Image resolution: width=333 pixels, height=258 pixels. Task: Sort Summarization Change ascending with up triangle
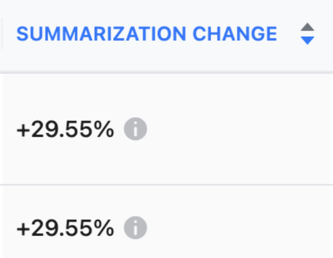[307, 27]
